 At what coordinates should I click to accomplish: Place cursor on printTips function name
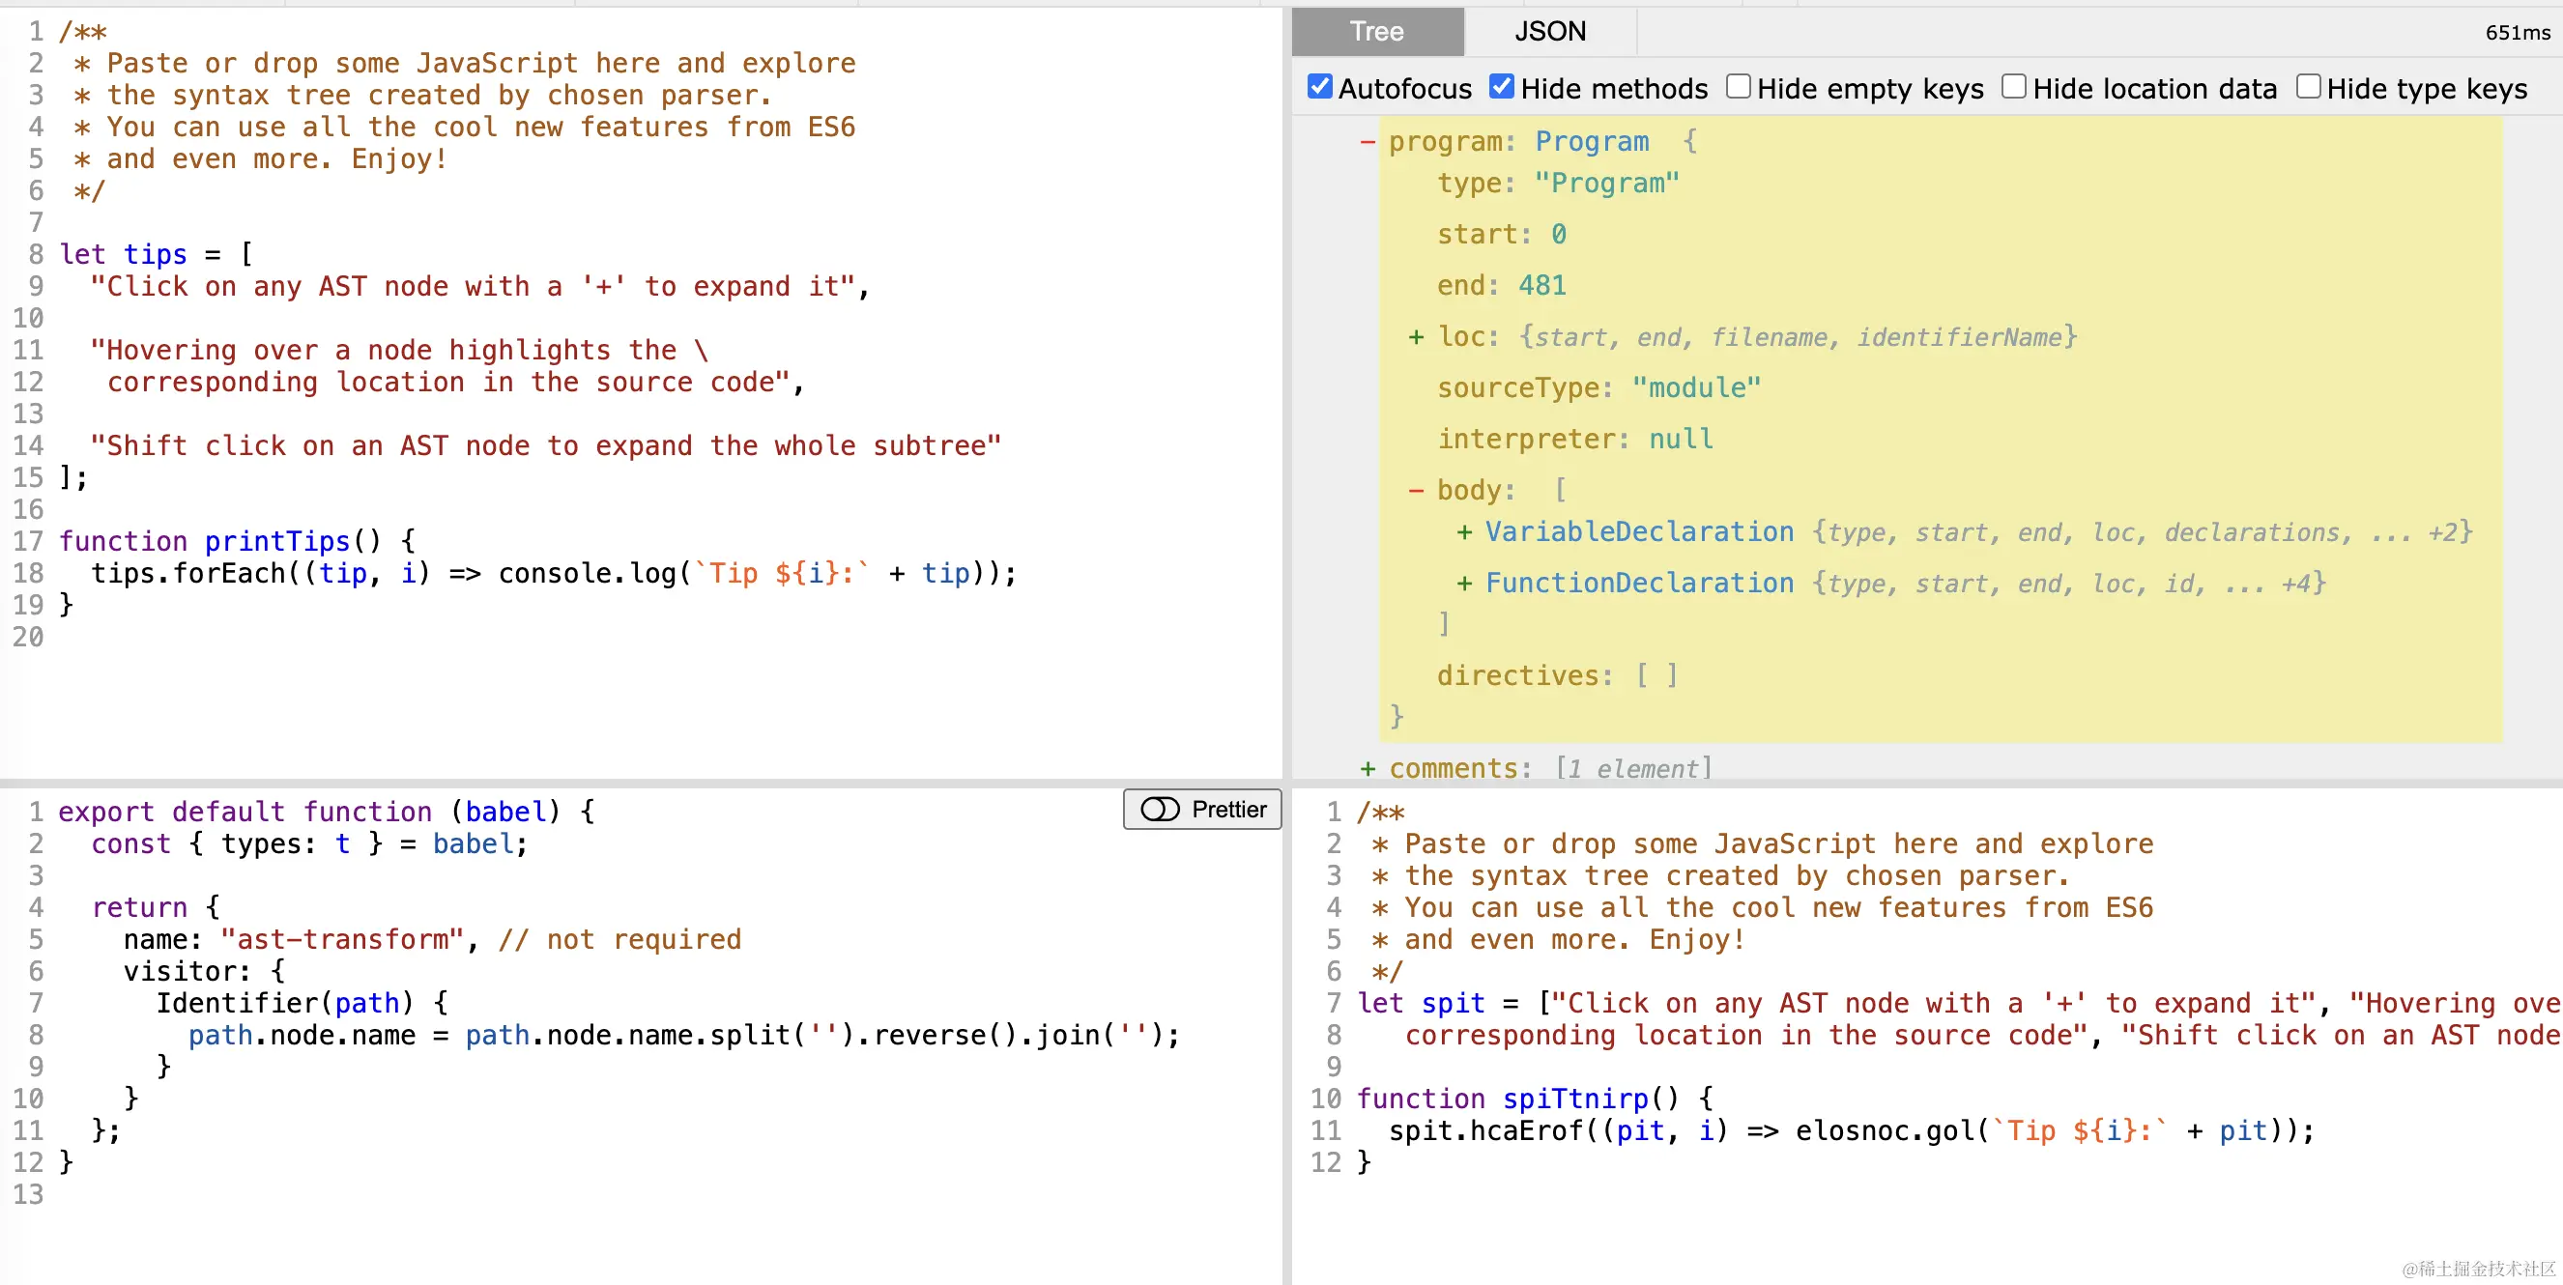coord(276,541)
